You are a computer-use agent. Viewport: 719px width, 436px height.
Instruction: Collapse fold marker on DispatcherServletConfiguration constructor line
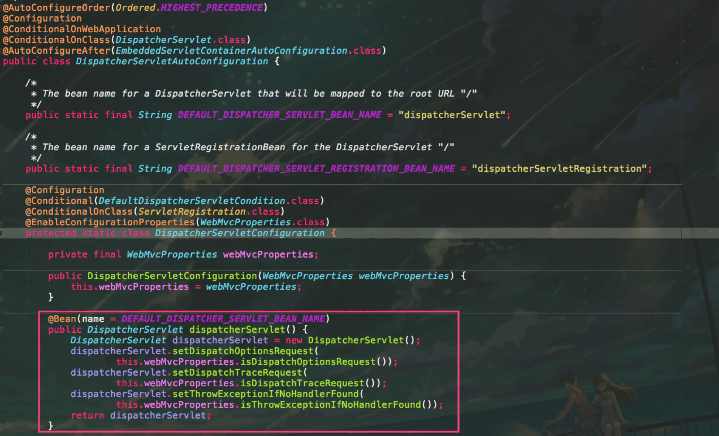pos(1,276)
